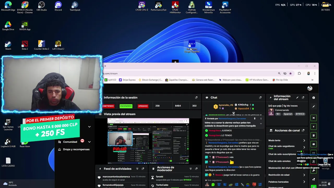Open Chrome extensions puzzle icon
334x188 pixels.
(x=299, y=74)
